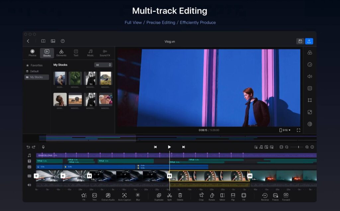Open the Favorites folder
The width and height of the screenshot is (340, 211).
coord(36,65)
